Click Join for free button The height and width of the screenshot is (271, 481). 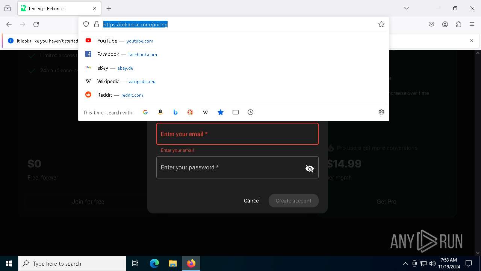click(88, 202)
